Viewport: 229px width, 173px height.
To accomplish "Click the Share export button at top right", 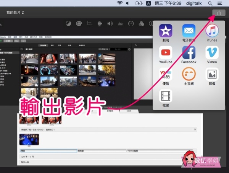I will point(219,13).
